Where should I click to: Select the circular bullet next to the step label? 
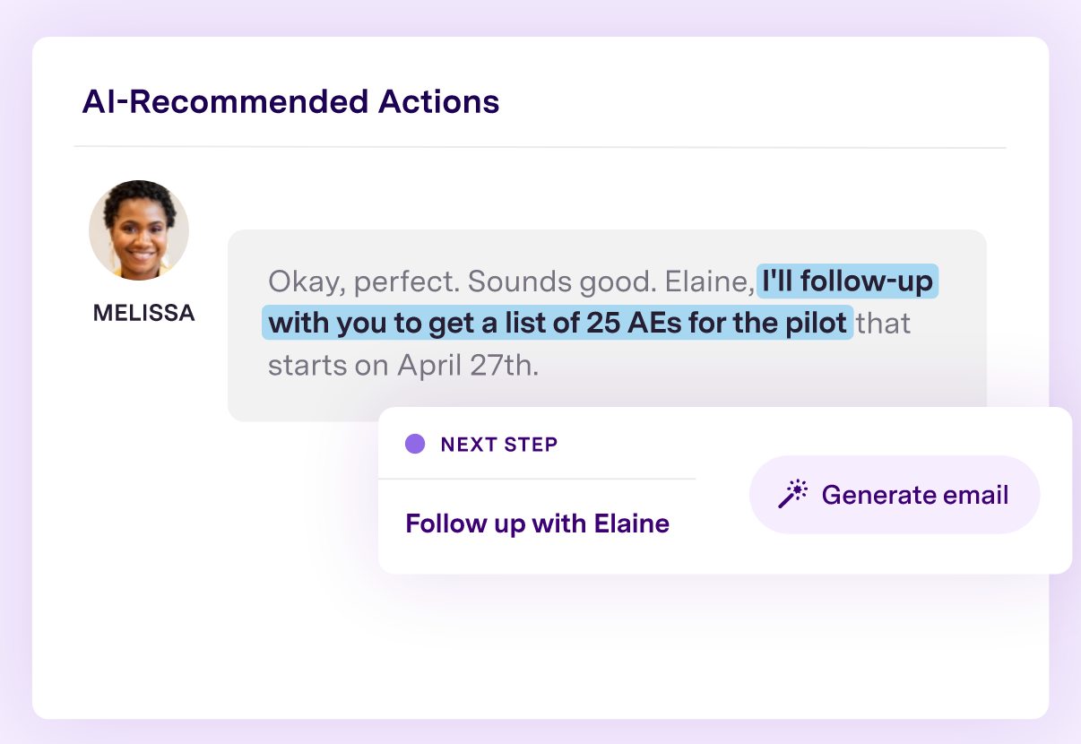[415, 443]
